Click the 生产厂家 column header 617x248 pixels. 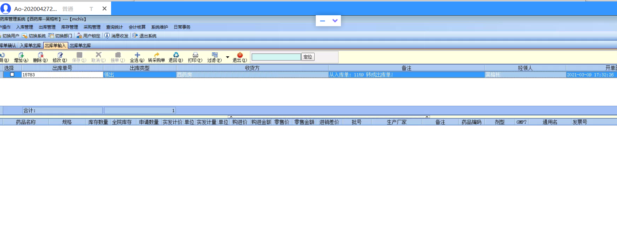[x=397, y=122]
